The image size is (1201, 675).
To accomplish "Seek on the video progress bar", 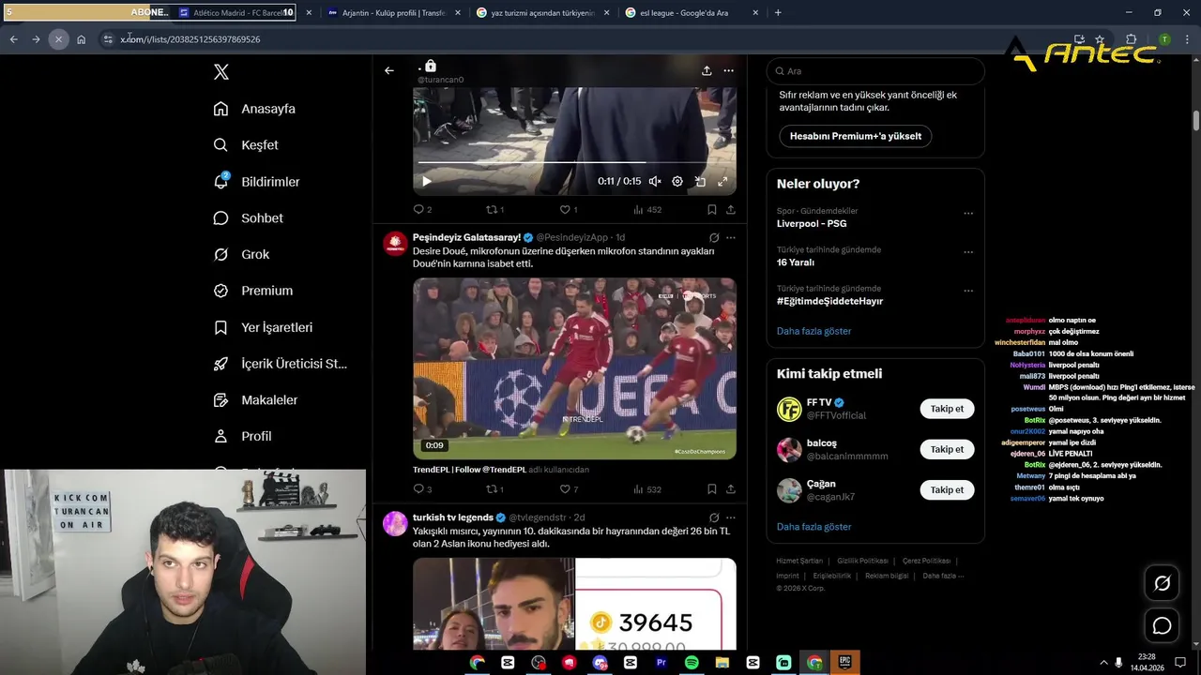I will coord(574,162).
